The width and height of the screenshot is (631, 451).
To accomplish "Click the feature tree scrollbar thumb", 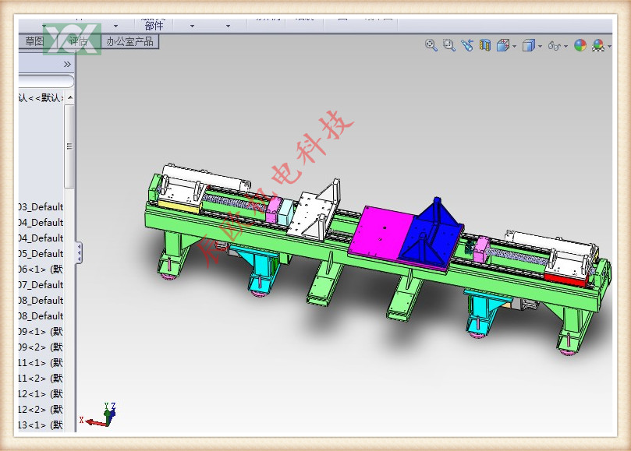I will click(69, 146).
